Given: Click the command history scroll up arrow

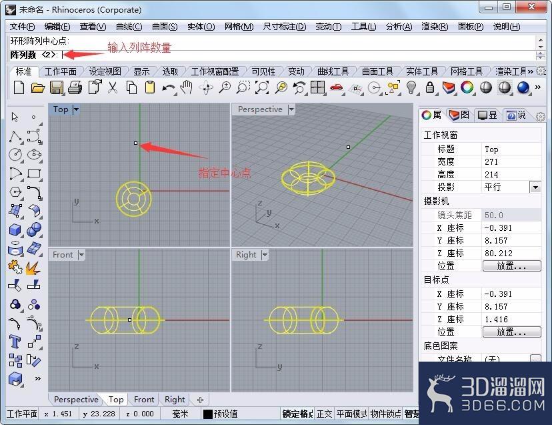Looking at the screenshot, I should tap(541, 39).
